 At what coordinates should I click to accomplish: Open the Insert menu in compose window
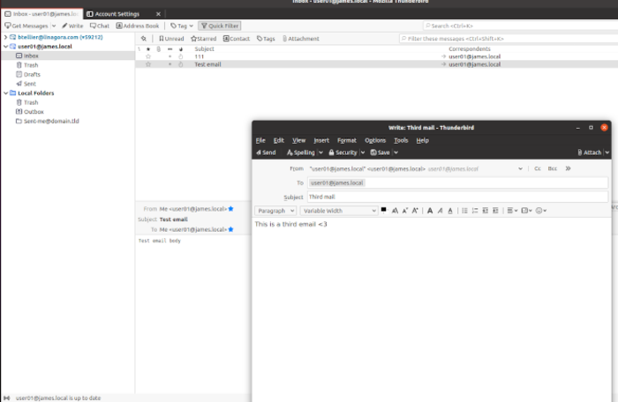[321, 140]
